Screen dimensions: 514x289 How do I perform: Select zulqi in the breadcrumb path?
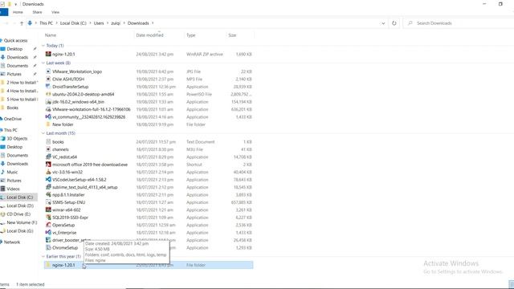pos(116,23)
